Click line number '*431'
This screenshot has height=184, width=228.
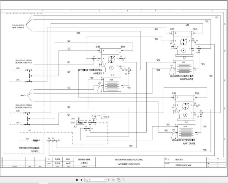tap(216, 17)
